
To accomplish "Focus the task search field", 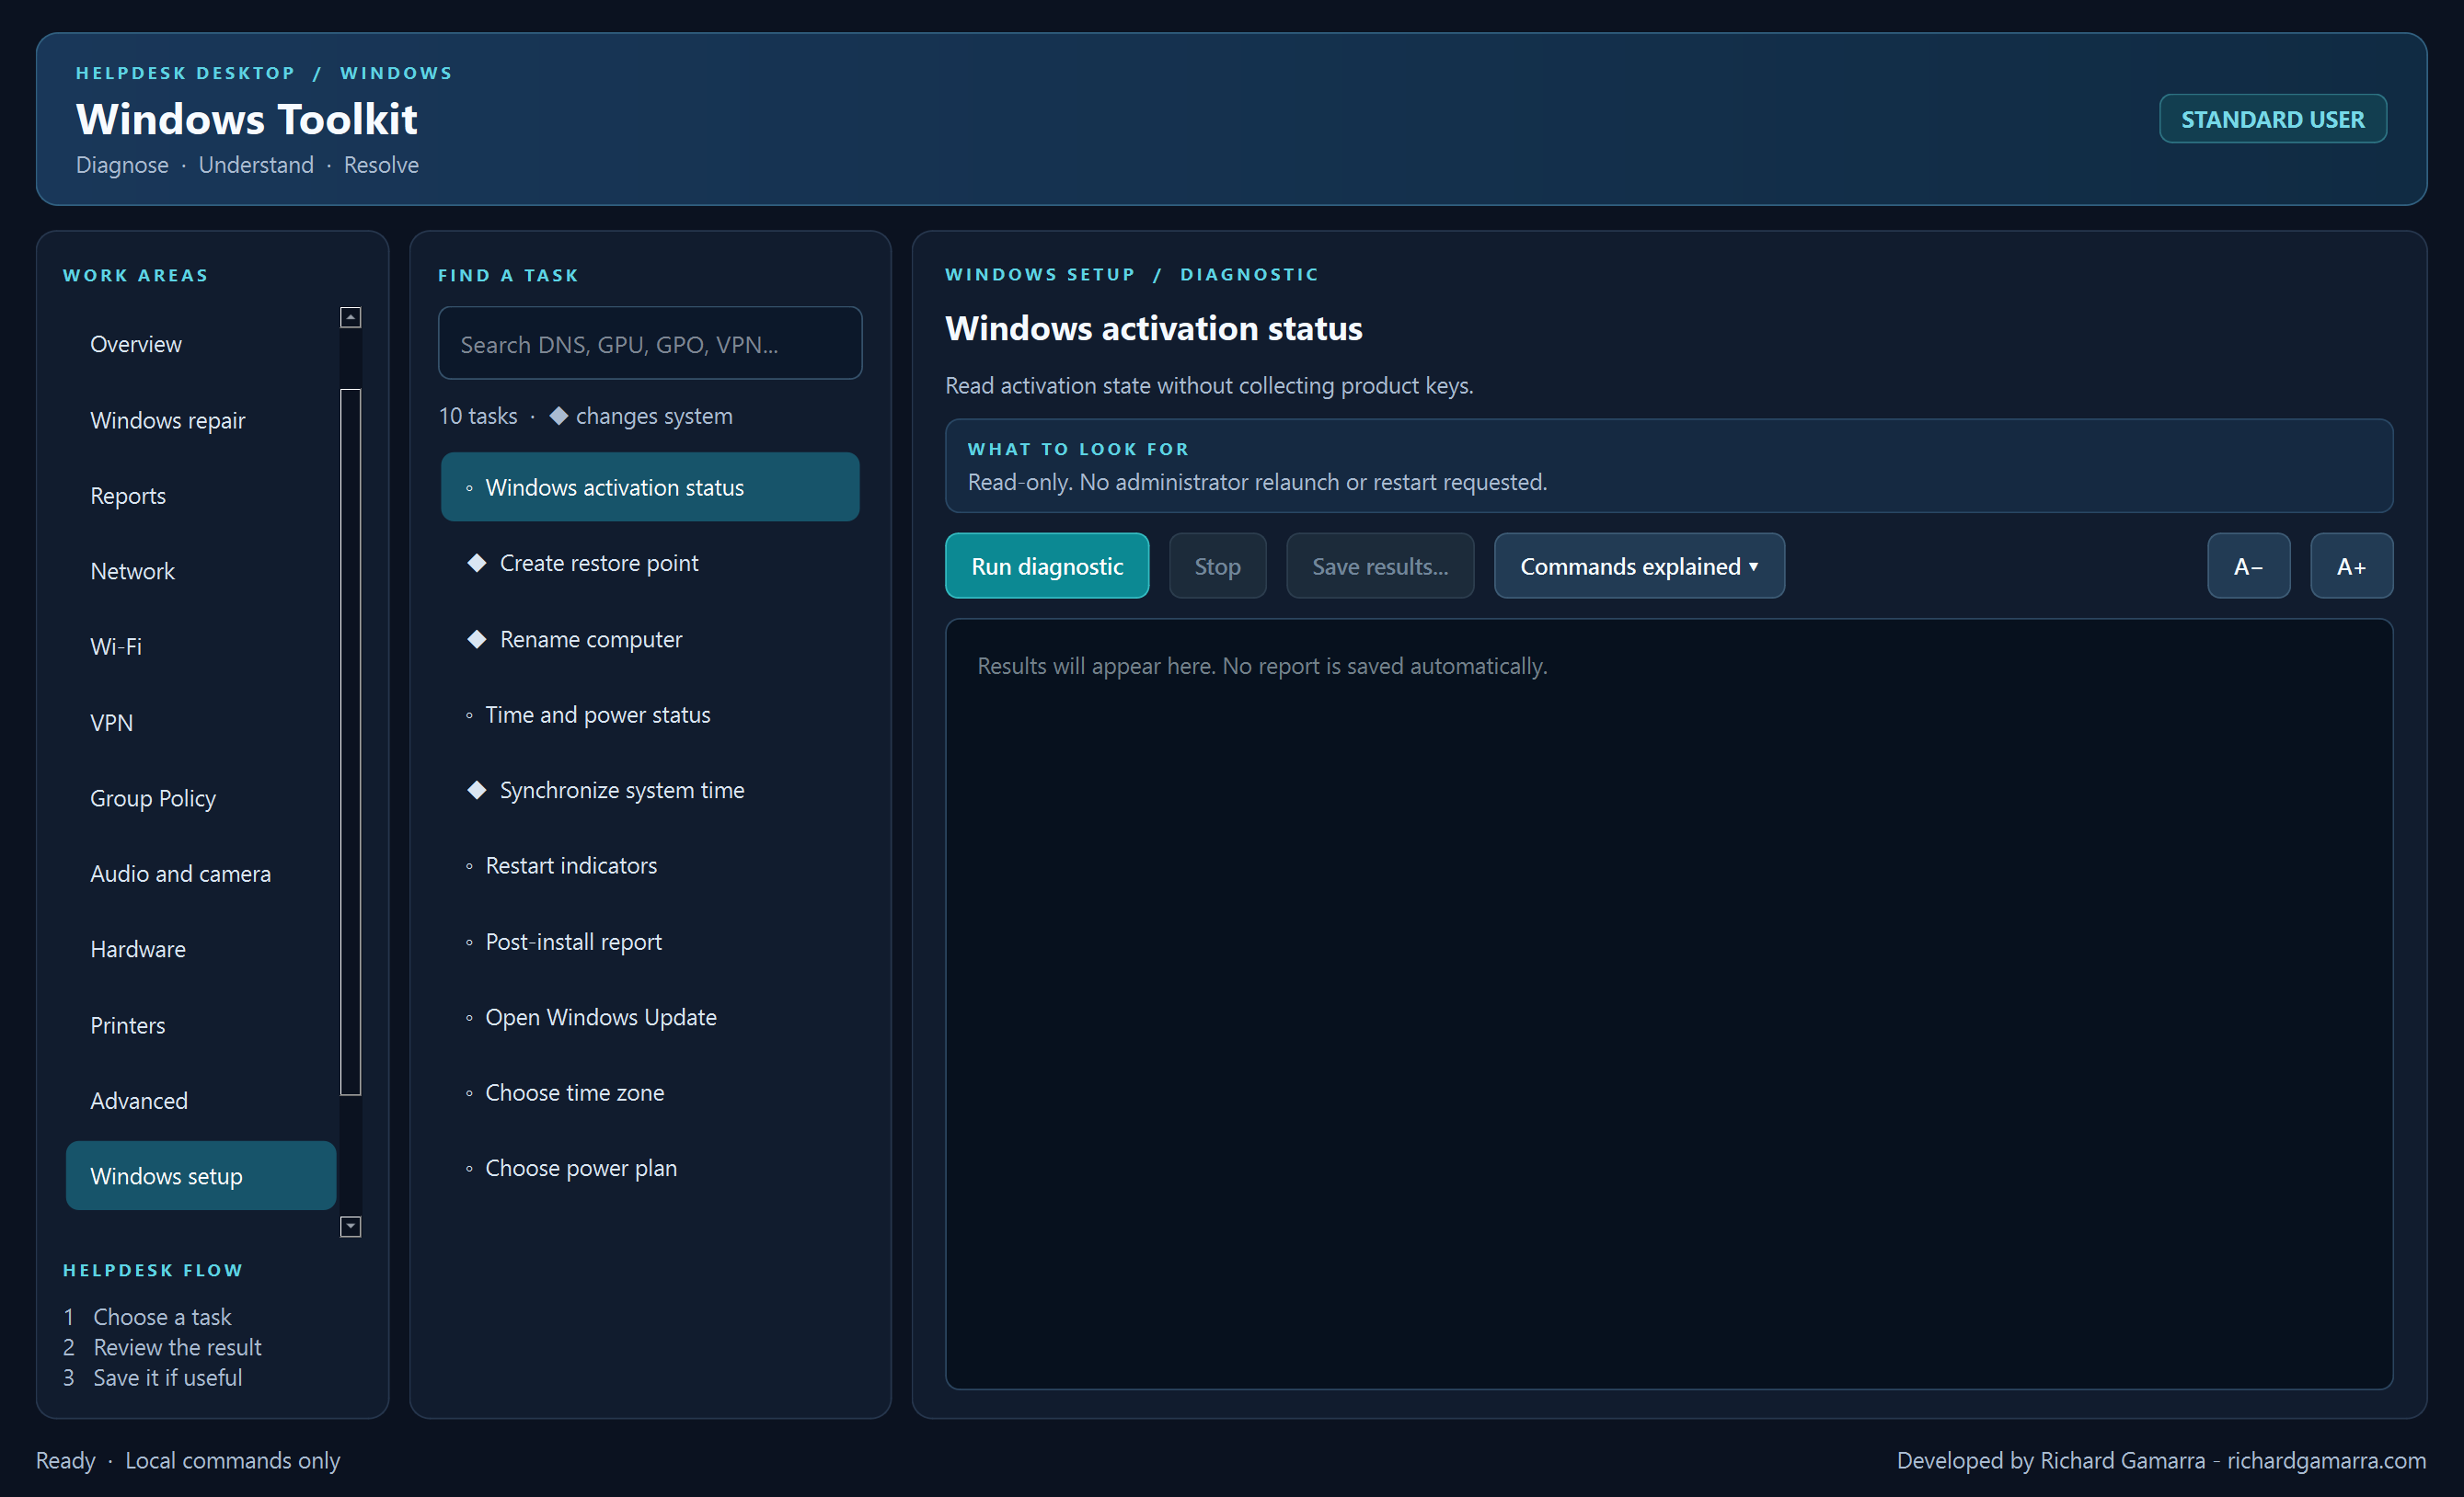I will [x=650, y=343].
